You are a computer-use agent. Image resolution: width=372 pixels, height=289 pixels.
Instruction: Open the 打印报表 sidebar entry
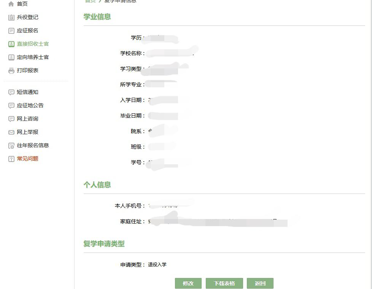coord(27,70)
